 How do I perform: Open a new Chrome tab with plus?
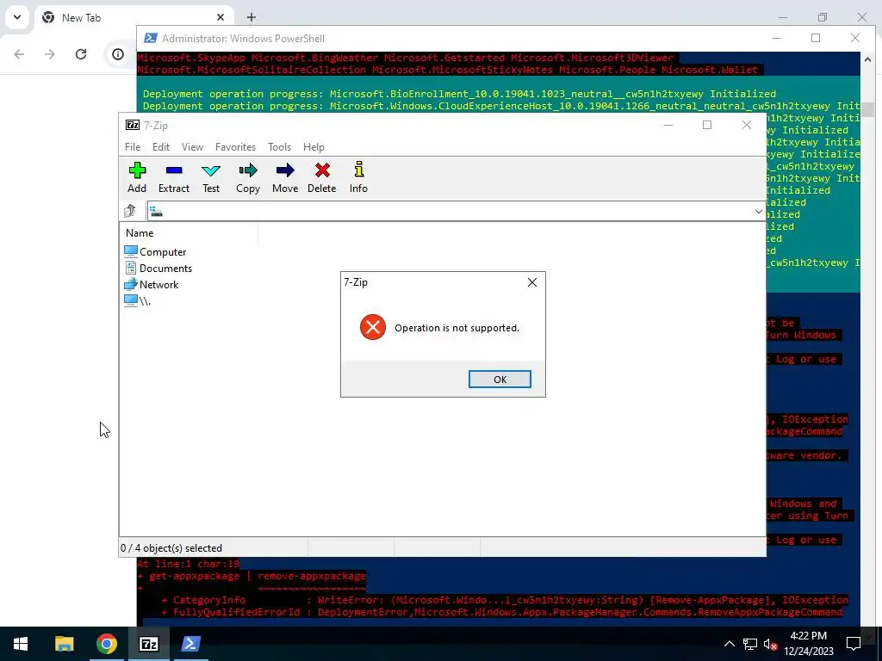pos(252,17)
